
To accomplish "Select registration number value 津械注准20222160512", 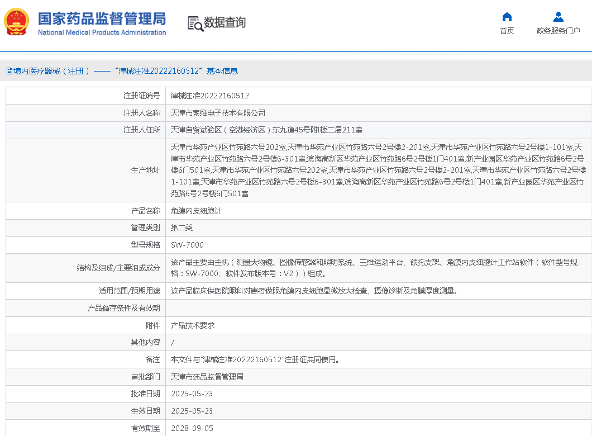I will coord(209,96).
